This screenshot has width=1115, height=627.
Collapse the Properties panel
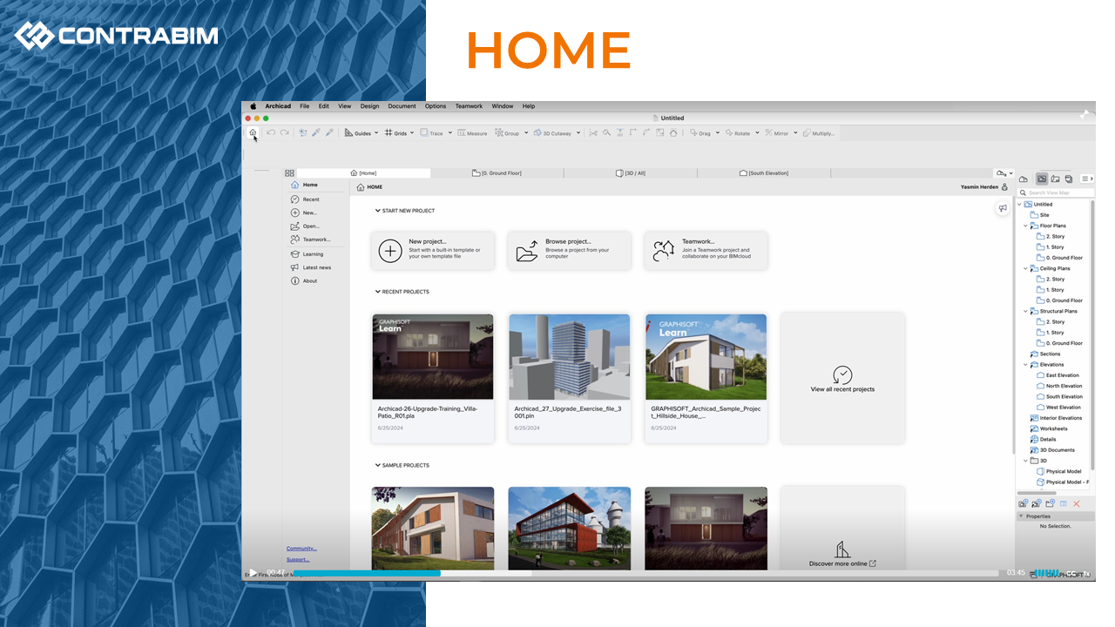[x=1021, y=516]
